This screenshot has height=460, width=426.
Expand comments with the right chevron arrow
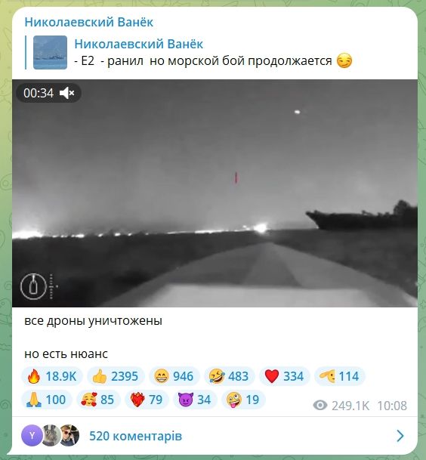pyautogui.click(x=400, y=436)
